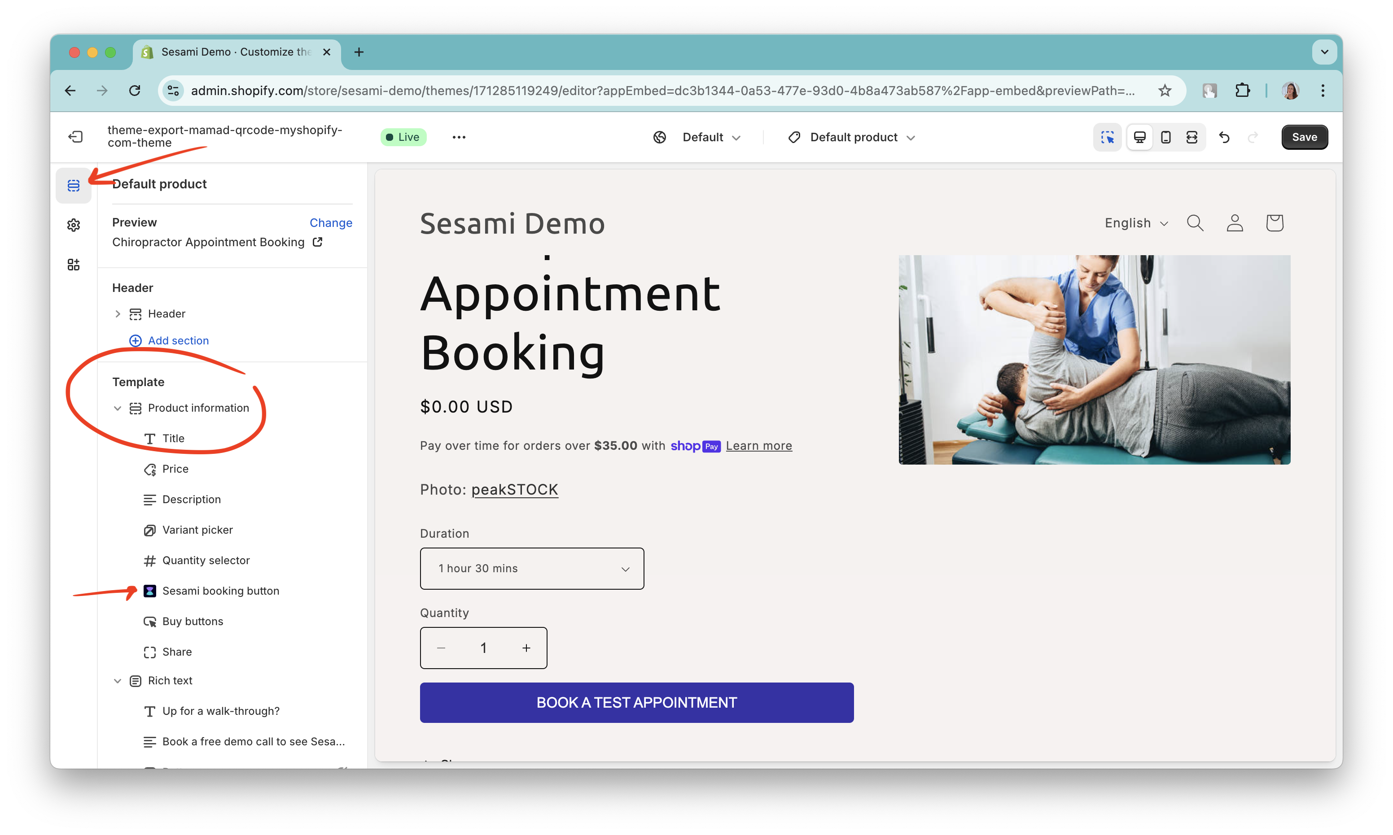Click the profile extension icon in the toolbar
This screenshot has width=1393, height=835.
point(1209,91)
